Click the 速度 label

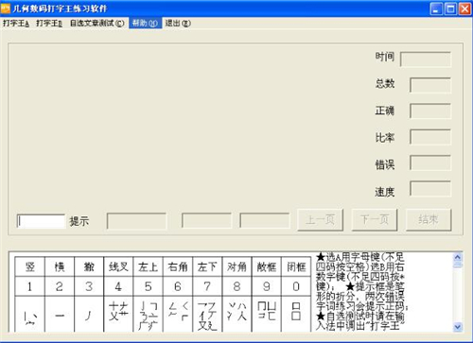point(385,192)
